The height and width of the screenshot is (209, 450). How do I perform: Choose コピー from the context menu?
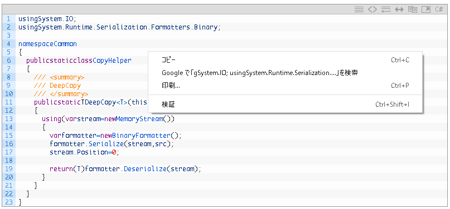(x=285, y=60)
